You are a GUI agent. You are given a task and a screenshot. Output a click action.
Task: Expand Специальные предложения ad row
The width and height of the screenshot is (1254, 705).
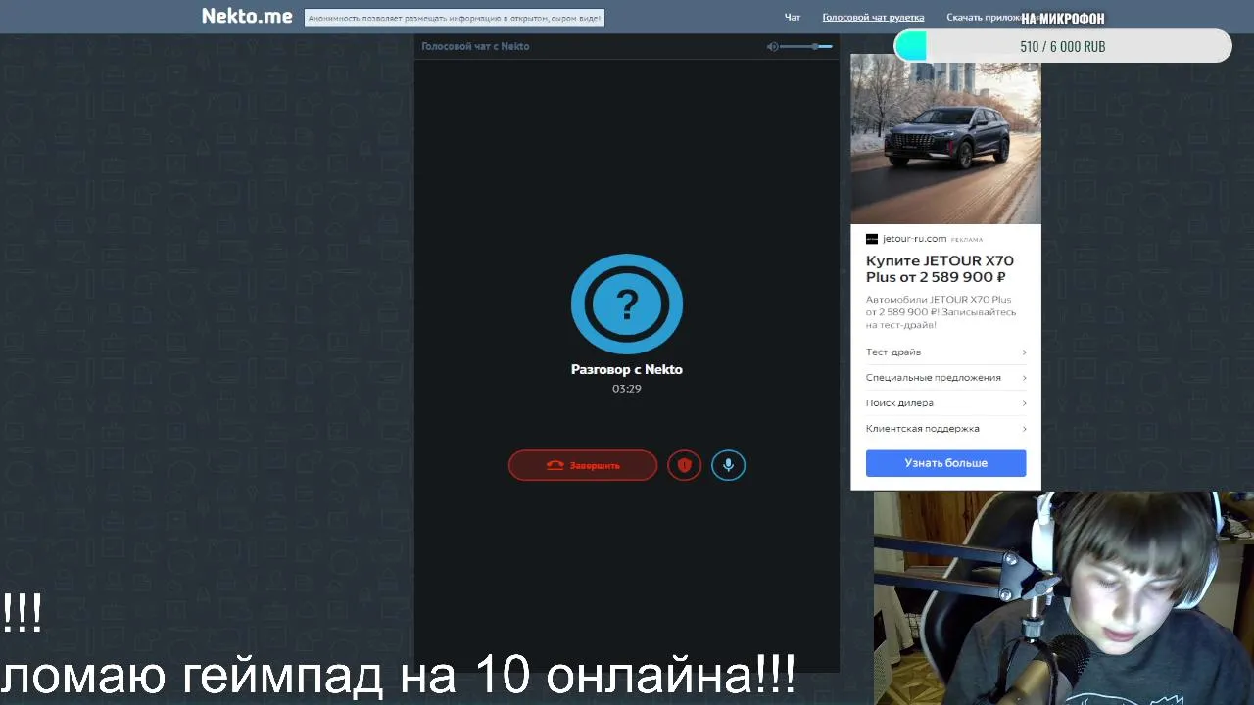point(945,378)
